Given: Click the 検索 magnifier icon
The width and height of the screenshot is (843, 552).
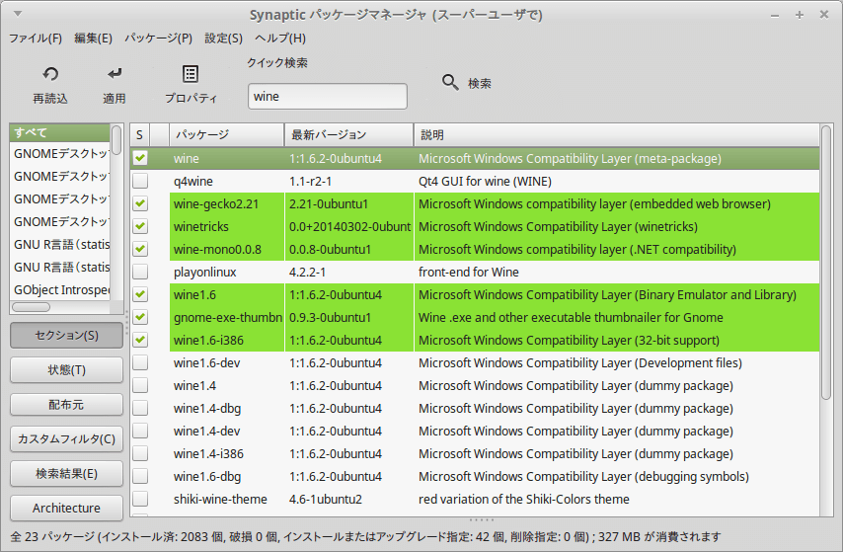Looking at the screenshot, I should click(x=450, y=82).
